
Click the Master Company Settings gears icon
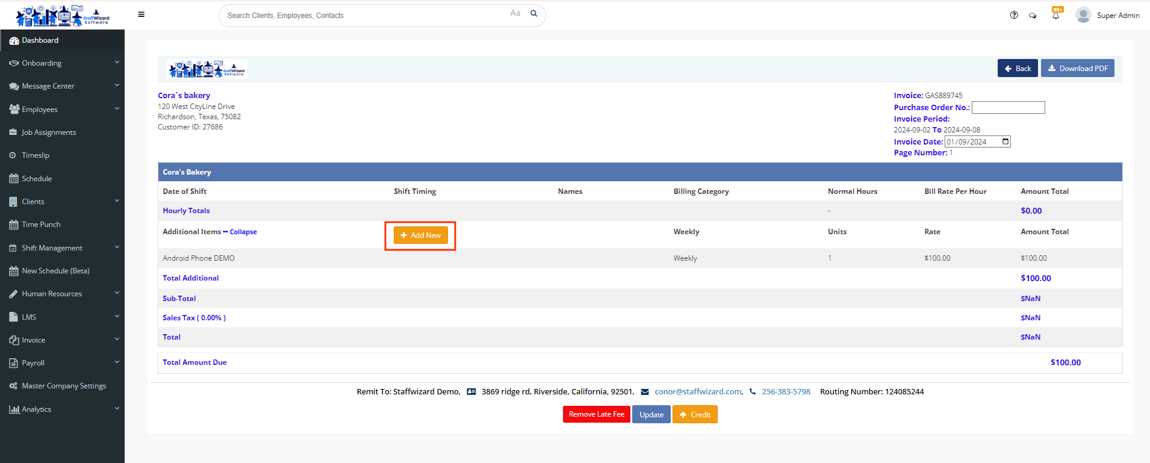click(x=14, y=386)
